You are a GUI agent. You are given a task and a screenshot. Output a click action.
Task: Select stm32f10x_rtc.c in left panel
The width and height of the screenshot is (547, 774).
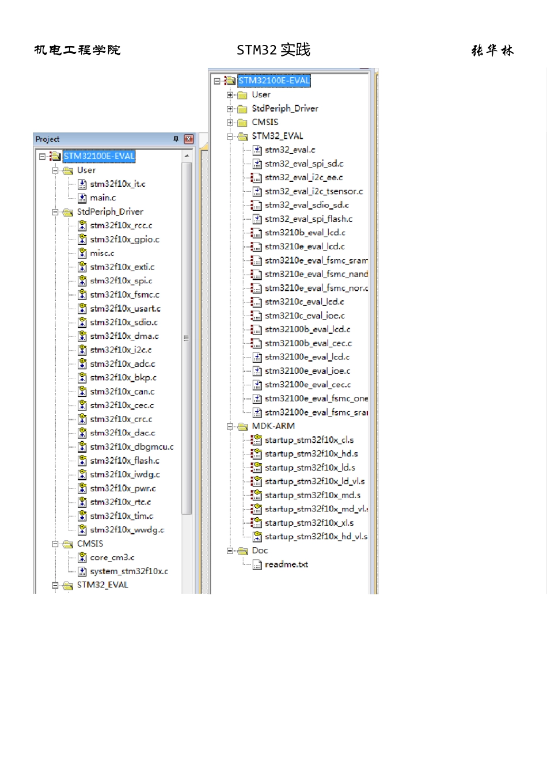point(120,502)
